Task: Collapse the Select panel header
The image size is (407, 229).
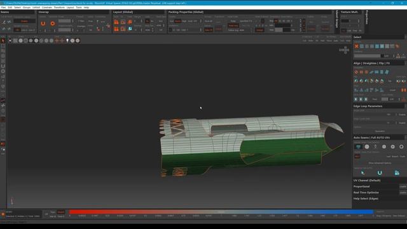Action: [x=379, y=37]
